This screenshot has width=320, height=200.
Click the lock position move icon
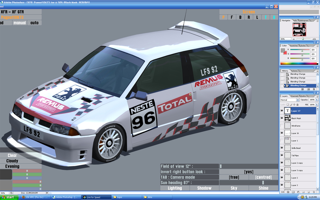pyautogui.click(x=294, y=104)
